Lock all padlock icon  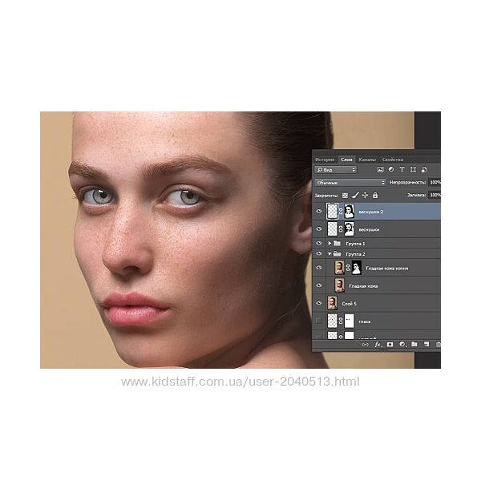coord(375,195)
